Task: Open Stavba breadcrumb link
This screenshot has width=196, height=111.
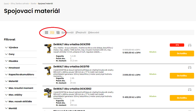Action: click(x=33, y=4)
